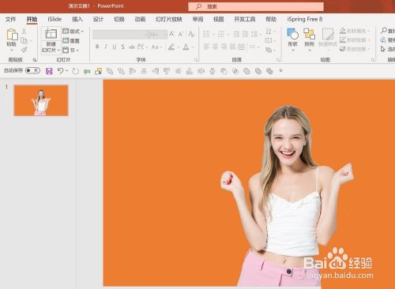Viewport: 395px width, 289px height.
Task: Expand the Customize Quick Access Toolbar arrow
Action: point(280,71)
